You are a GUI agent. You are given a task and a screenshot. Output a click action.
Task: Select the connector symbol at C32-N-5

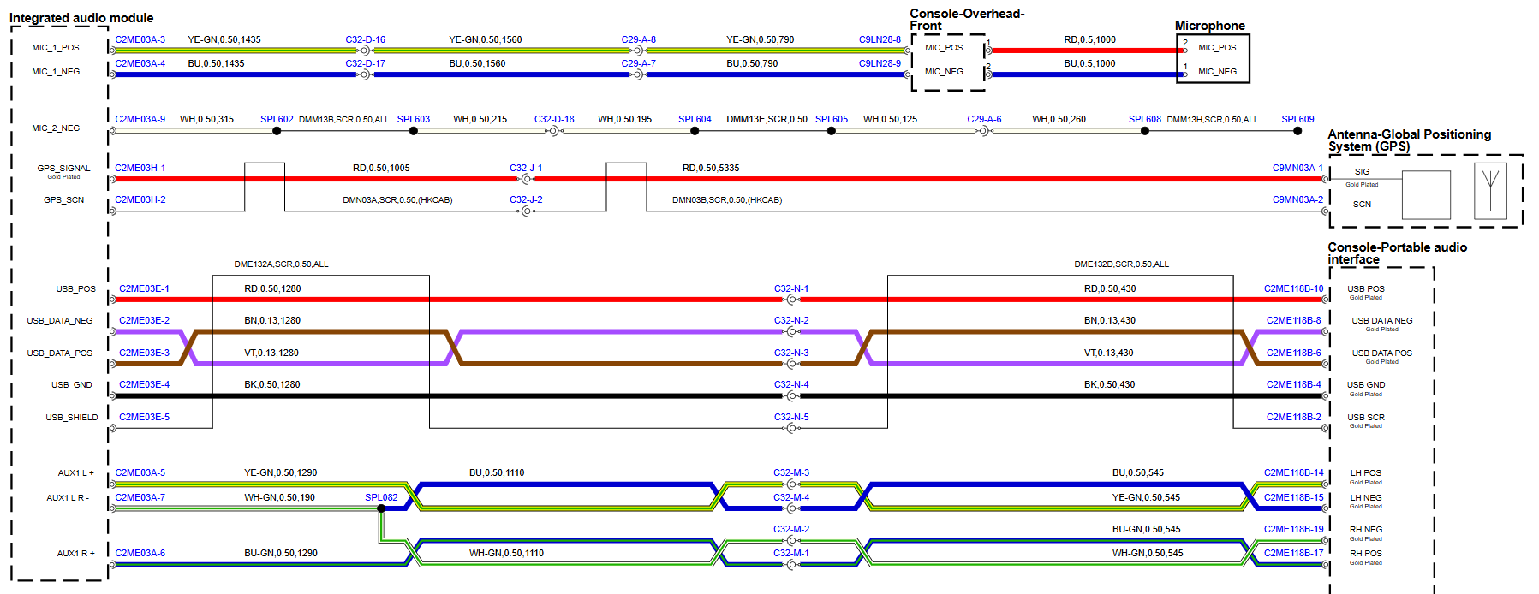coord(791,428)
